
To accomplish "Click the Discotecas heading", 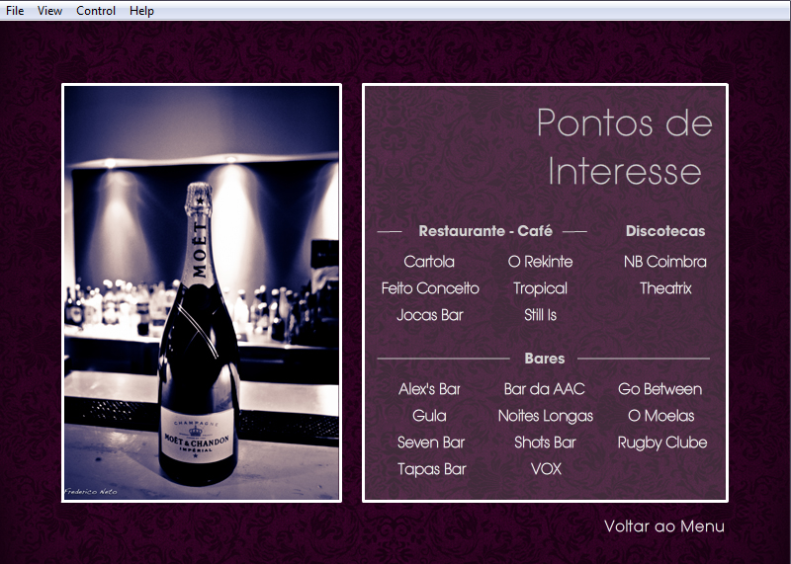I will pos(665,231).
